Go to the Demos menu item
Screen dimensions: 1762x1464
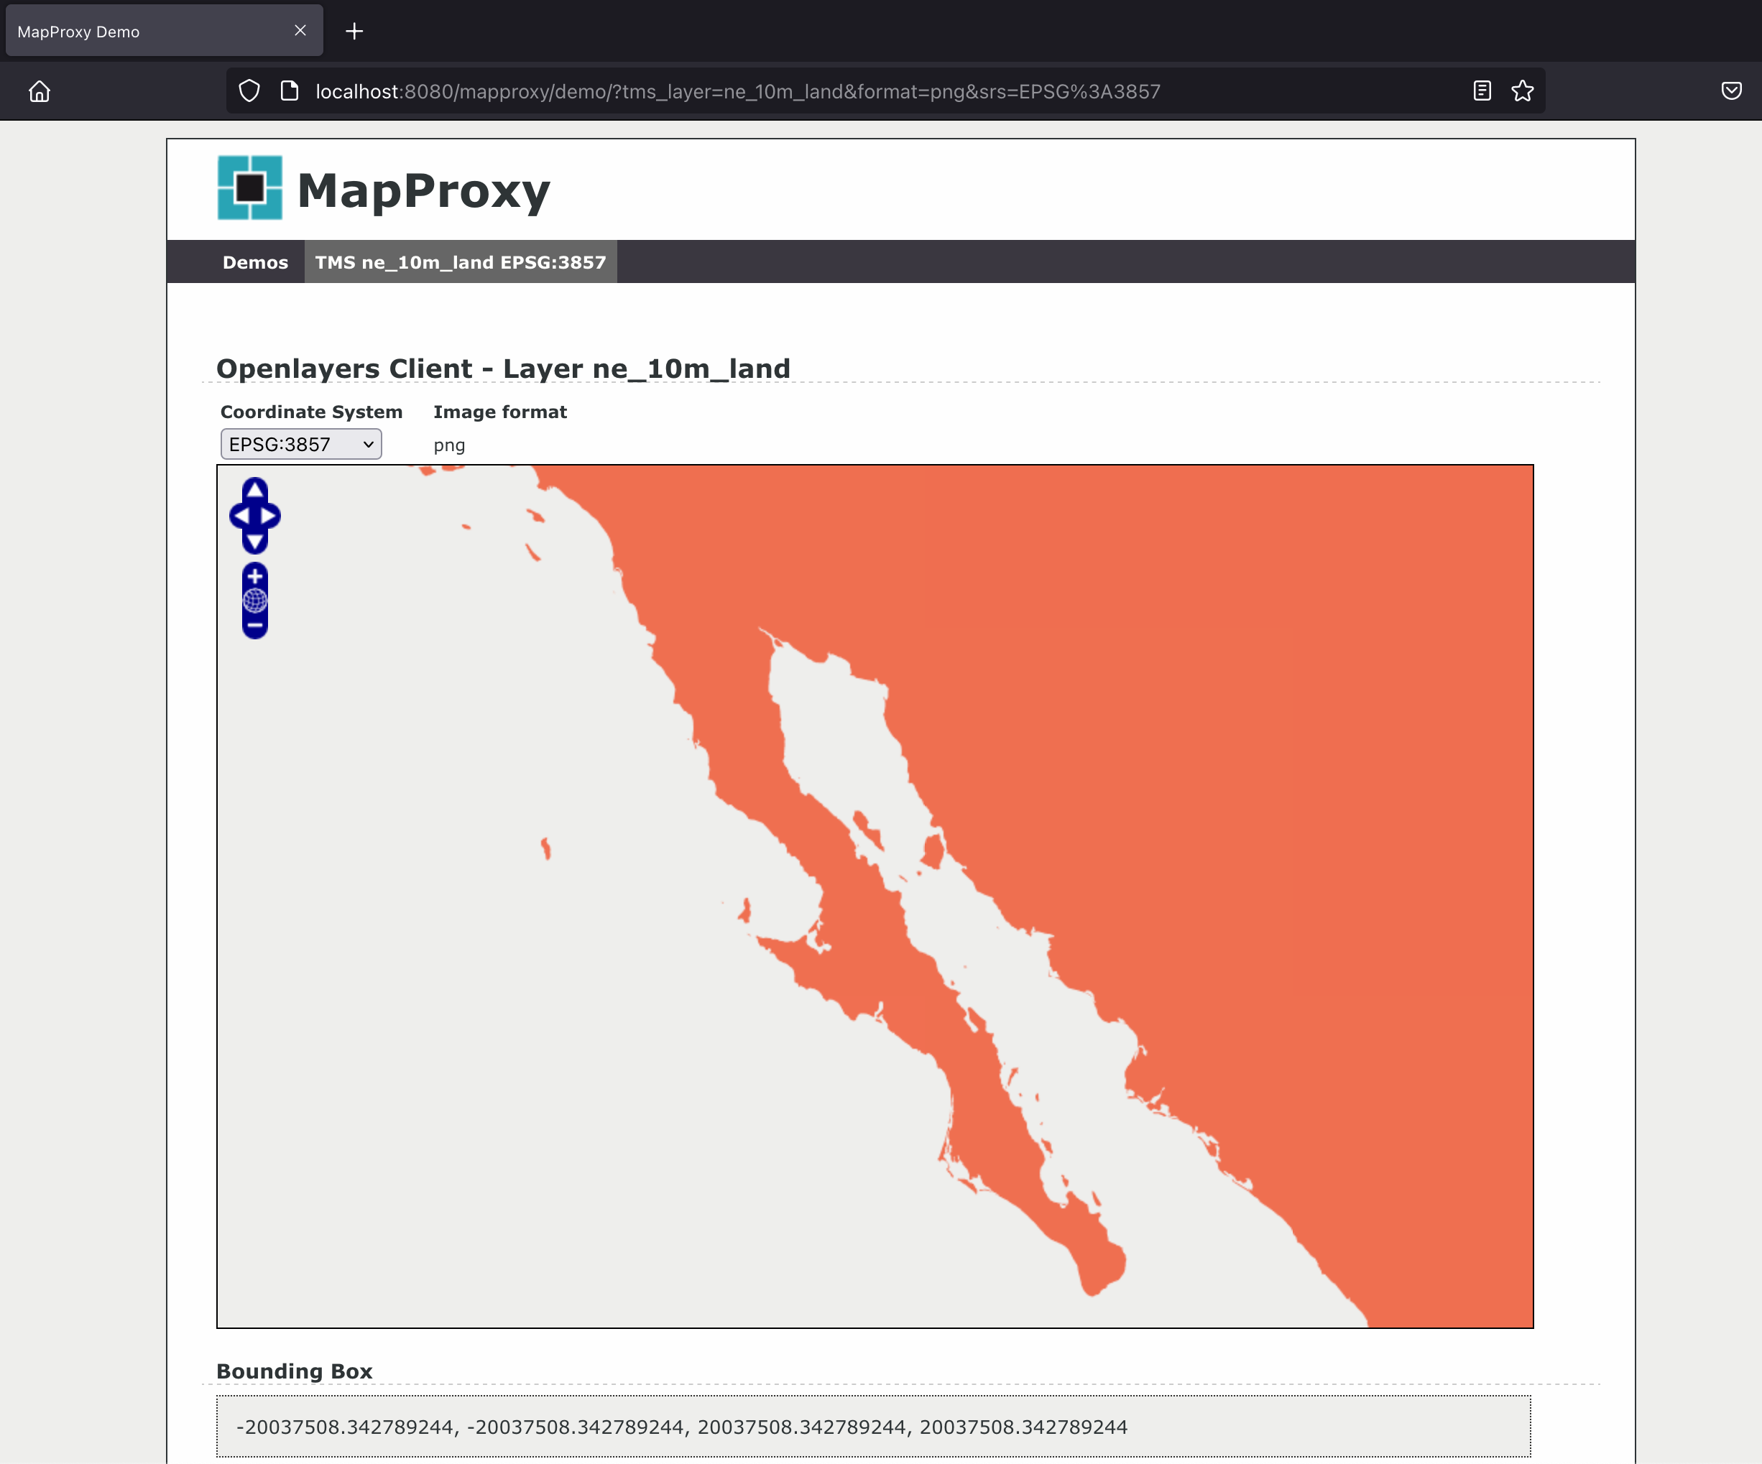(255, 261)
